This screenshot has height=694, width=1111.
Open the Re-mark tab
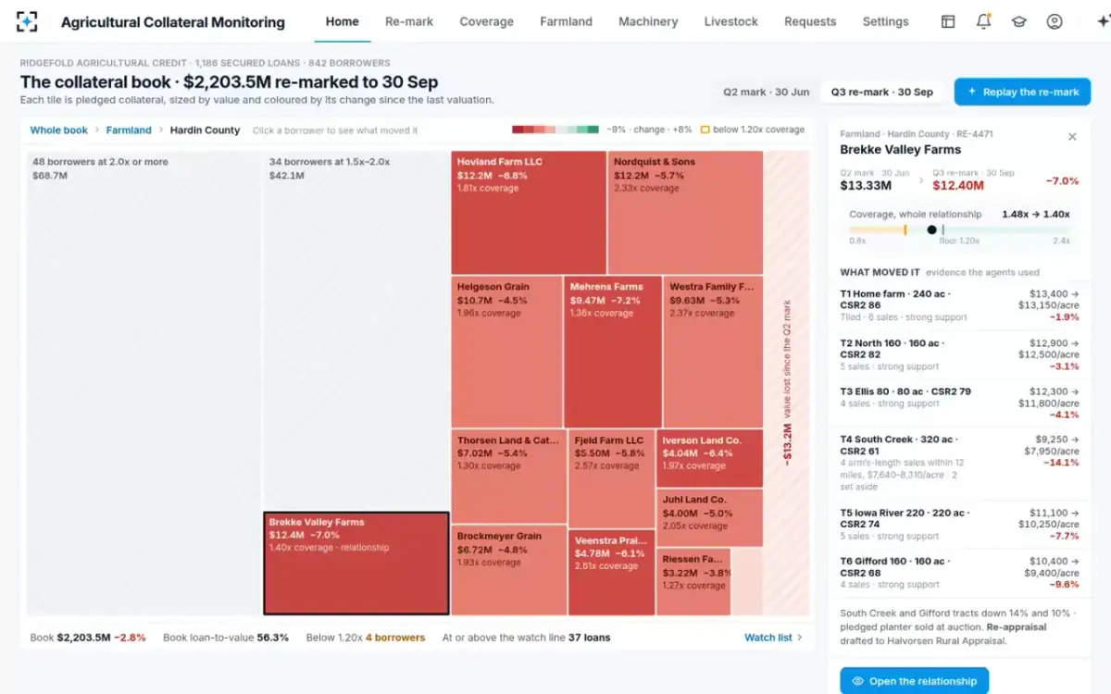pos(409,21)
